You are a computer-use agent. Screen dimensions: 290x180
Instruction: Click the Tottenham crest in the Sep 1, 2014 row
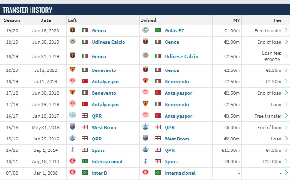[72, 150]
